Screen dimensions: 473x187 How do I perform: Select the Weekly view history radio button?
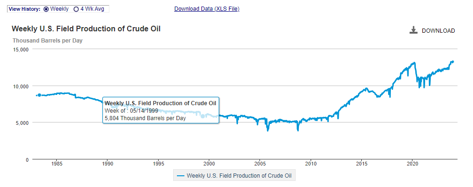point(46,9)
